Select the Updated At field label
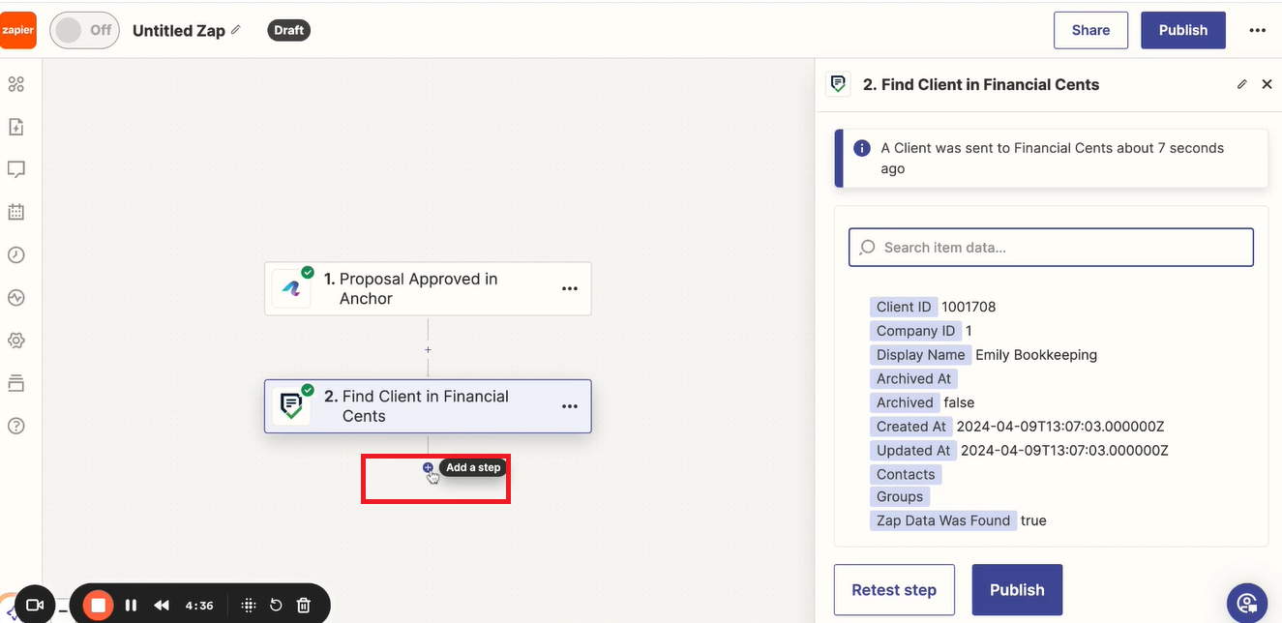Viewport: 1282px width, 623px height. pyautogui.click(x=913, y=450)
